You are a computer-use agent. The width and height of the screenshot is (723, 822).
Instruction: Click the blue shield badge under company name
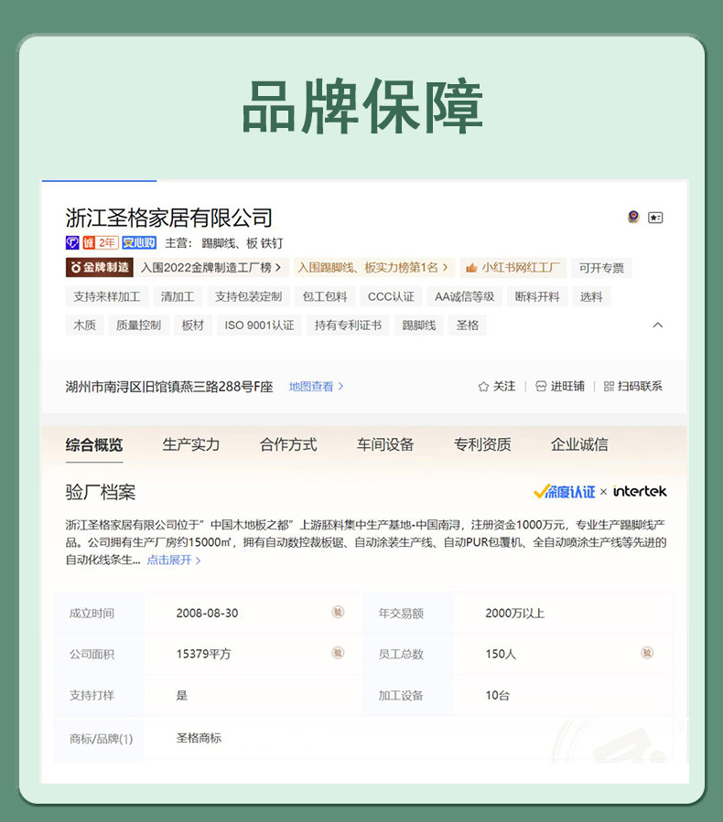(72, 242)
